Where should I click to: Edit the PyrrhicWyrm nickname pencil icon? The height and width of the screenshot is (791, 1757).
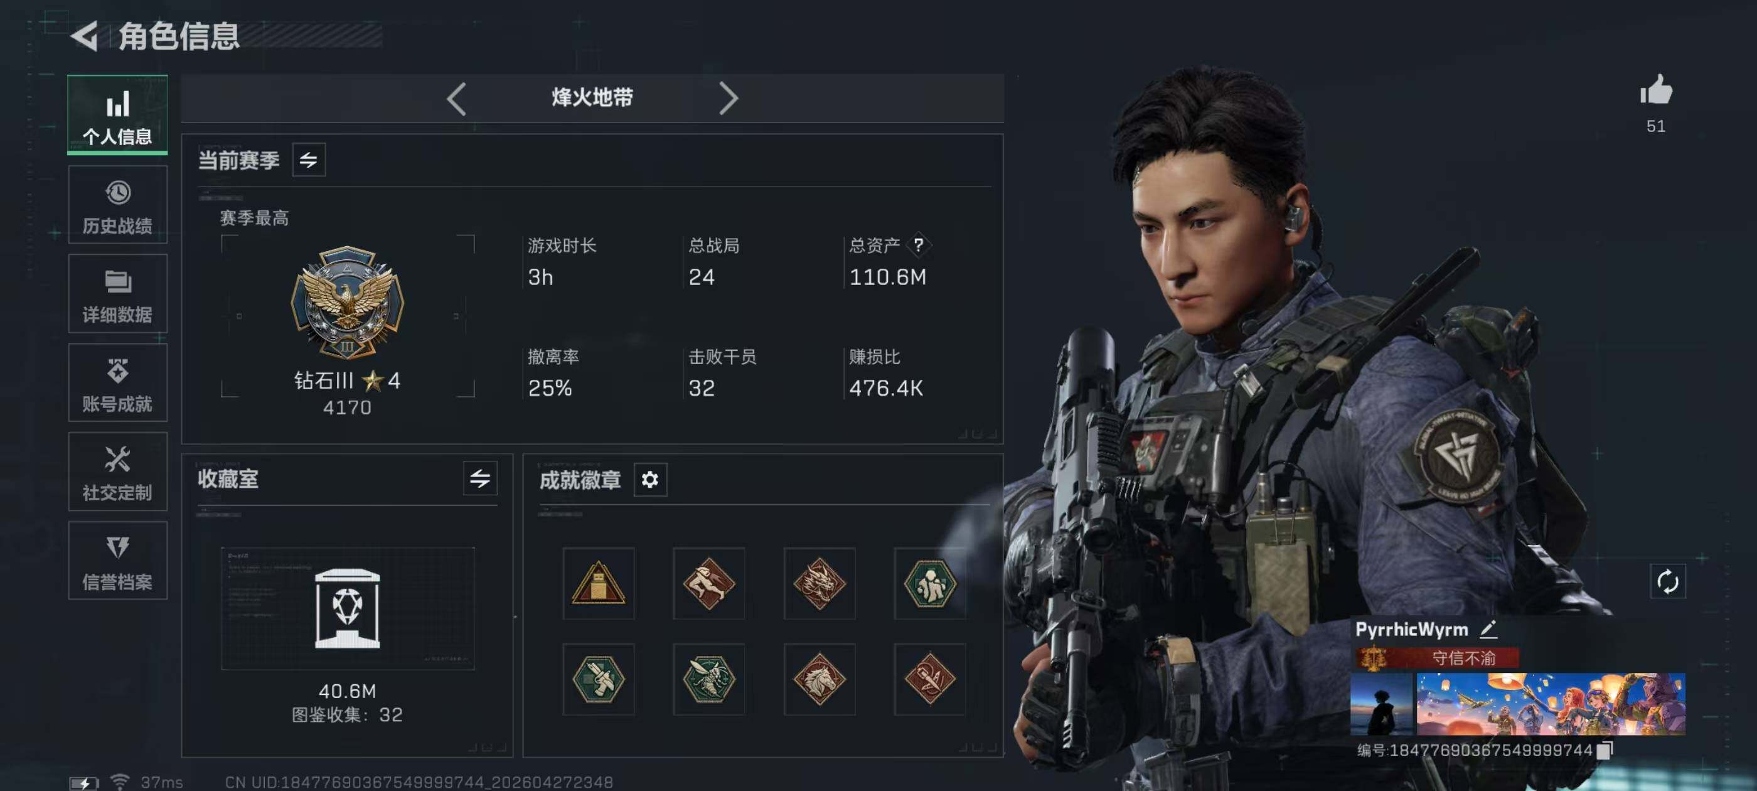coord(1488,629)
